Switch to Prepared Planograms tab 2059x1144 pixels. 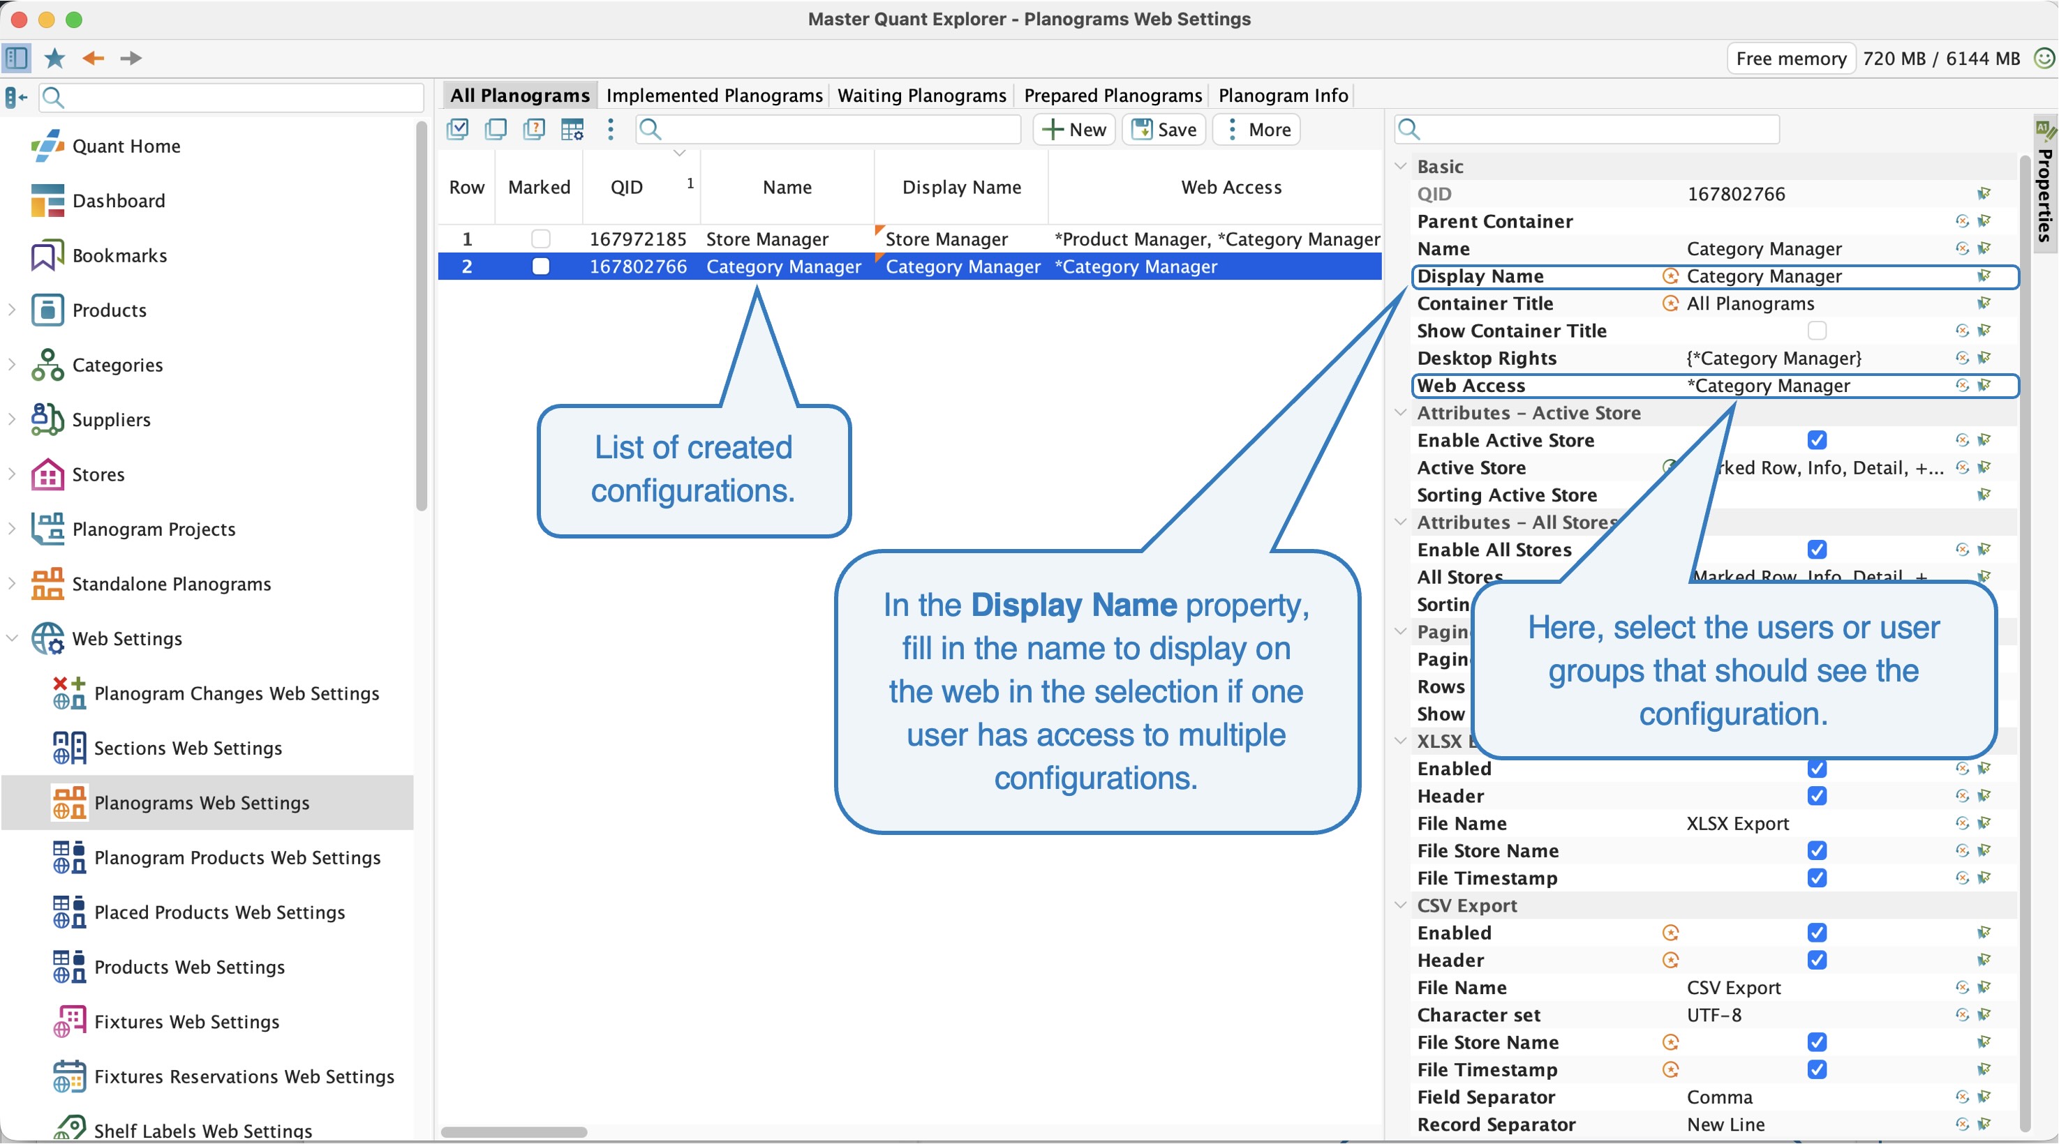(1113, 95)
